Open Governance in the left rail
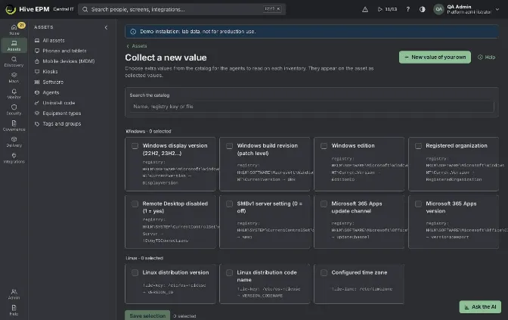 point(14,126)
